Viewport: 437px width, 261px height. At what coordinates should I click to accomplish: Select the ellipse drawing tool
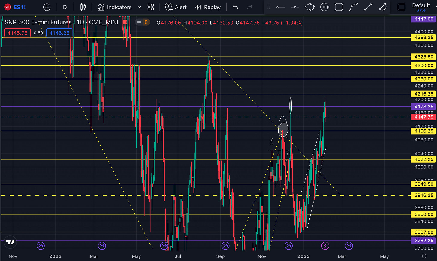click(310, 7)
